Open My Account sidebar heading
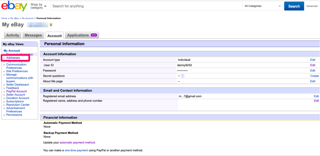Screen dimensions: 320x156 click(x=12, y=51)
